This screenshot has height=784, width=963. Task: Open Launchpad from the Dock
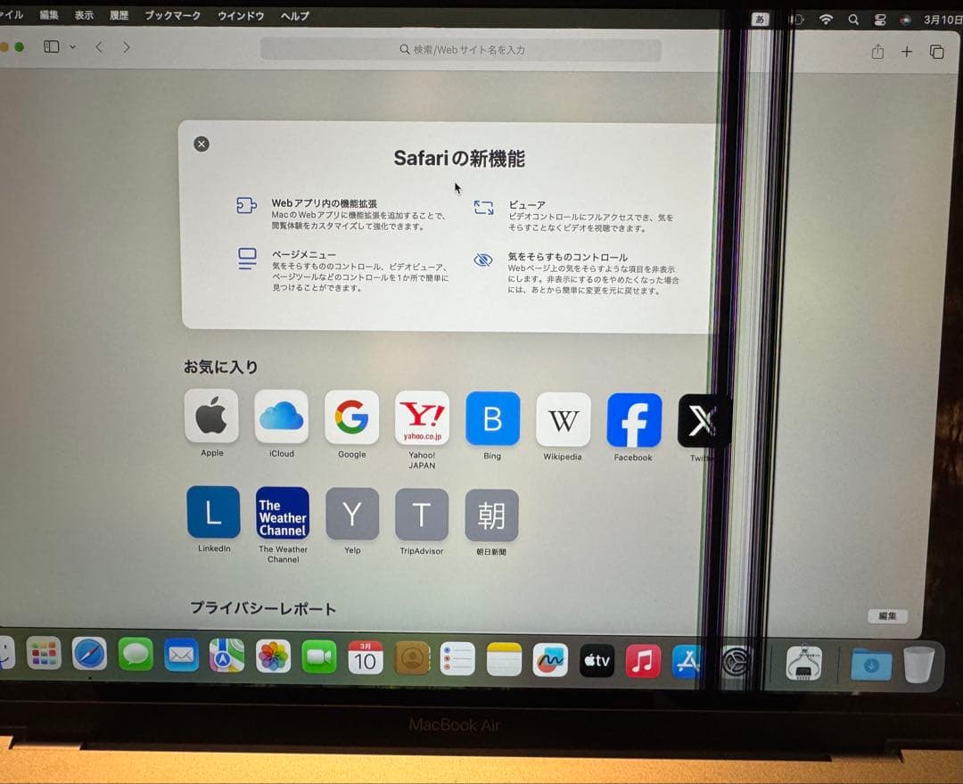(x=45, y=653)
